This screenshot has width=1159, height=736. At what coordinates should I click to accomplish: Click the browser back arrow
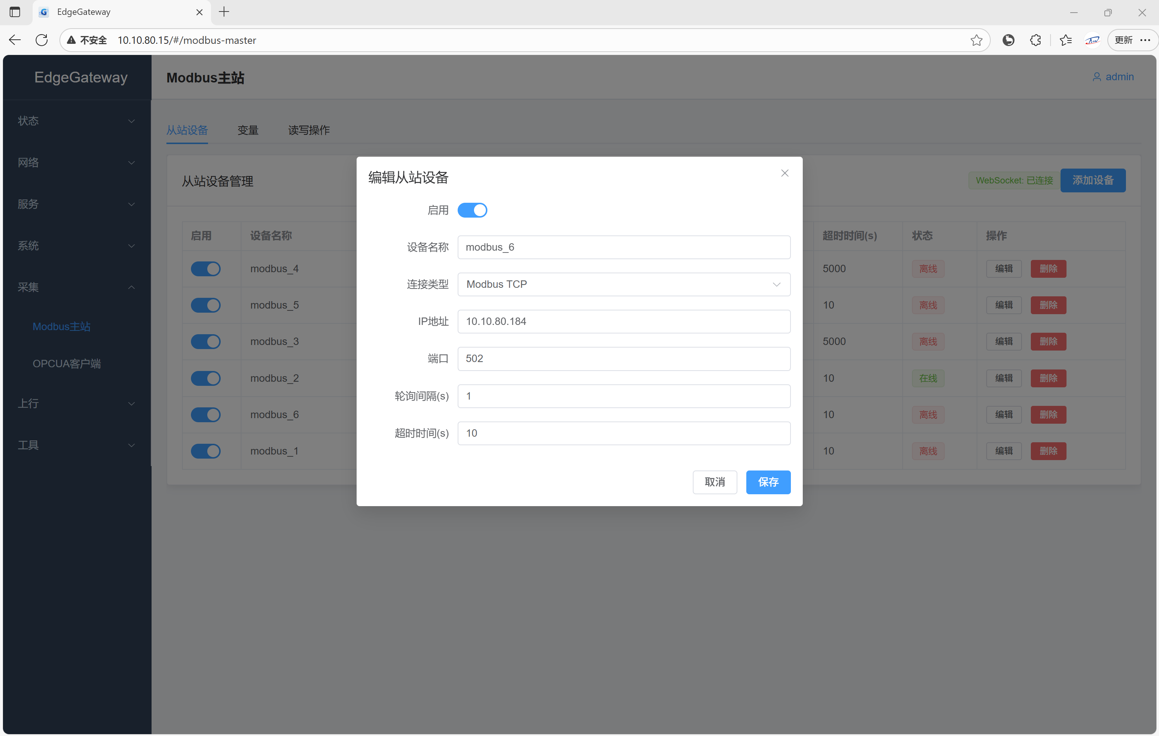(x=15, y=40)
